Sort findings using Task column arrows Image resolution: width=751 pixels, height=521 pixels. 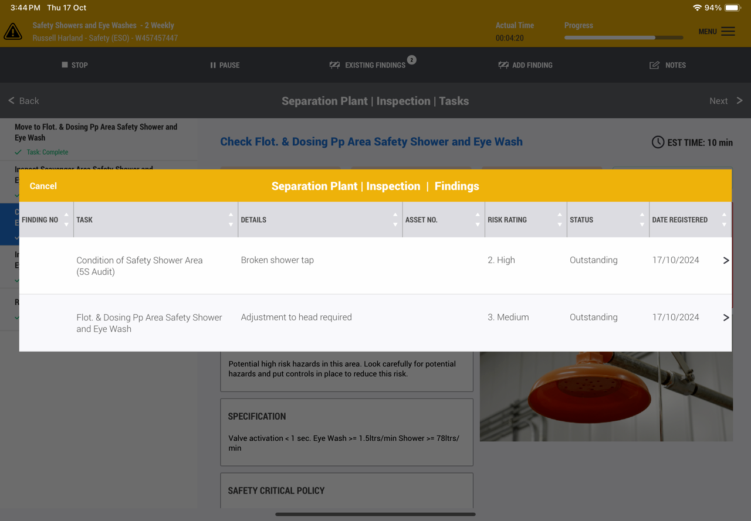(x=231, y=220)
